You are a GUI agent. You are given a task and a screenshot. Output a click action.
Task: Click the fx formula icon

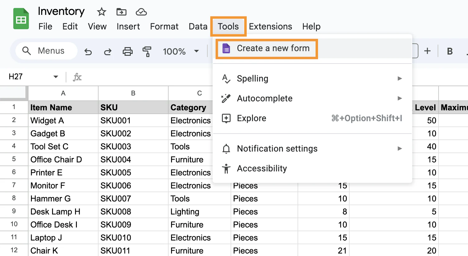click(77, 77)
